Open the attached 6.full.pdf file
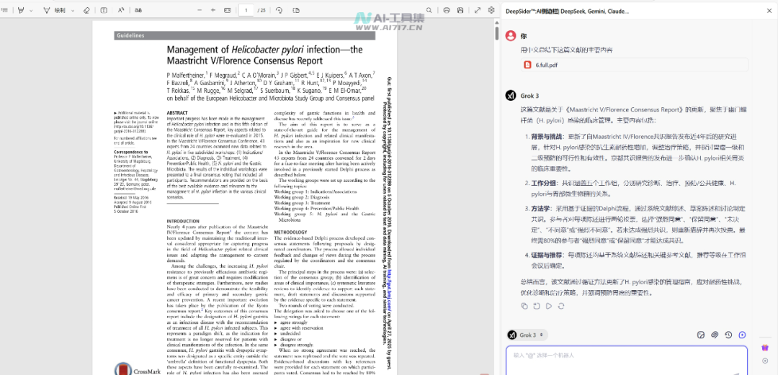This screenshot has width=778, height=375. [x=546, y=65]
